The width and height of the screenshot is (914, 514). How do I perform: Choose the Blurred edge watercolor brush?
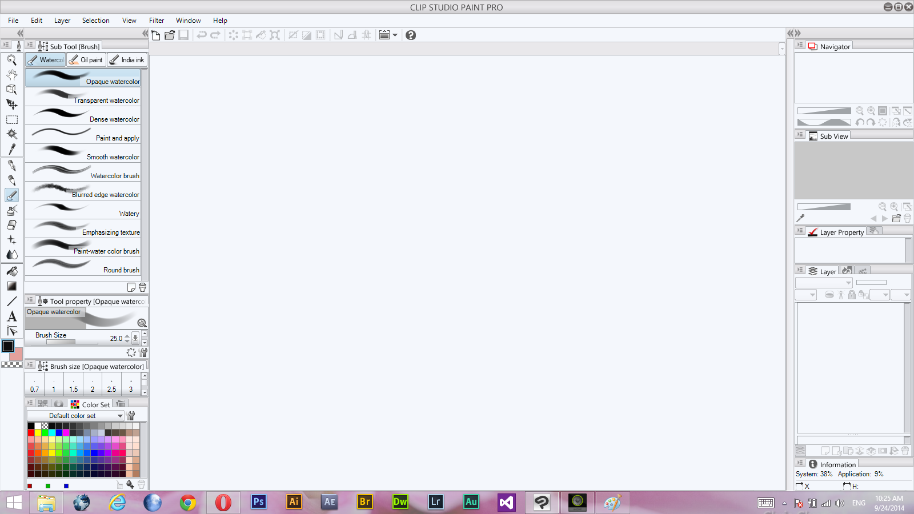point(83,191)
